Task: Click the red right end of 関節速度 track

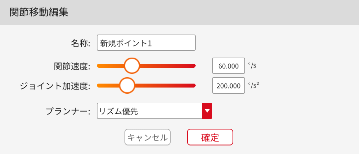Action: tap(192, 66)
